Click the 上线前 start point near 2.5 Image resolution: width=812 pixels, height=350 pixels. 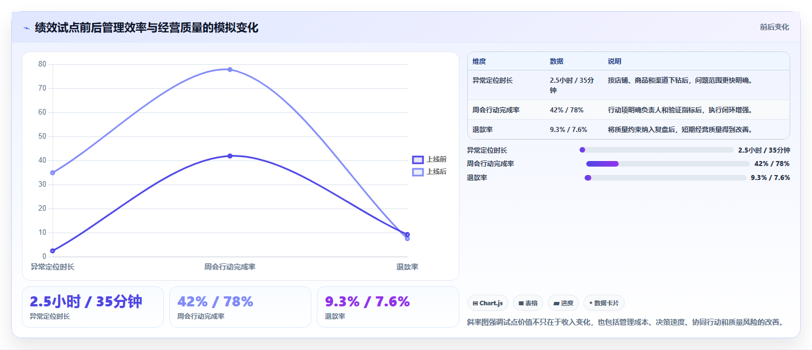click(53, 251)
